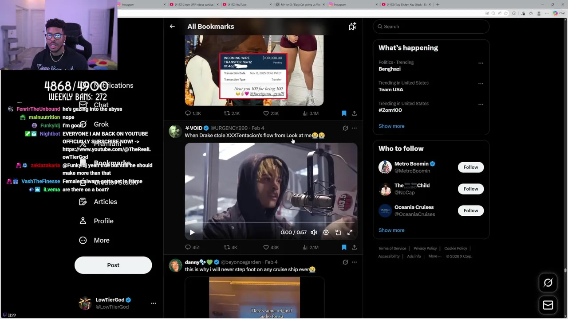Open the Privacy Policy link
This screenshot has width=568, height=319.
click(425, 249)
